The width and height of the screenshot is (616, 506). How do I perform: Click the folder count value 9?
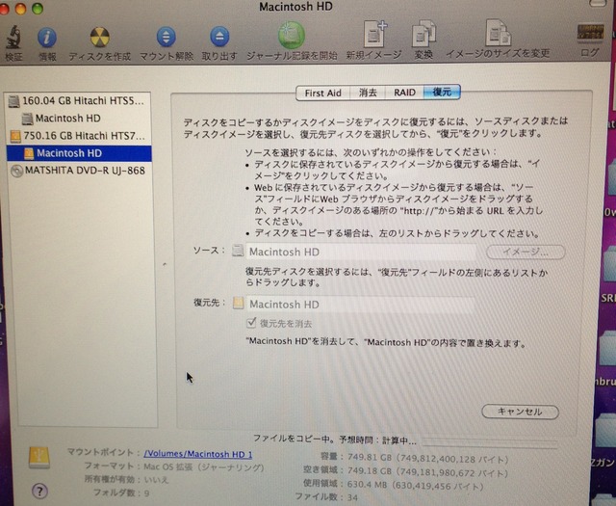click(146, 493)
